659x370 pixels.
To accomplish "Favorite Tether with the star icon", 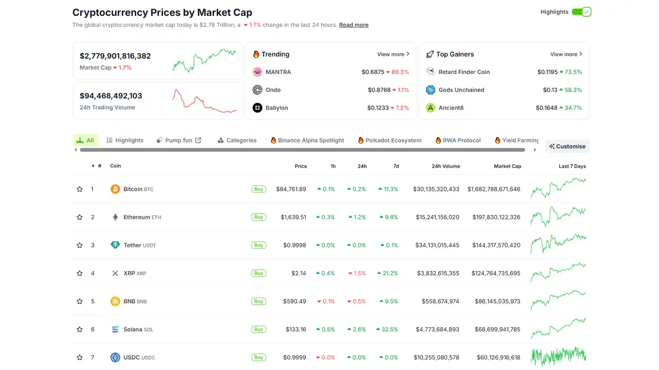I will pyautogui.click(x=80, y=245).
